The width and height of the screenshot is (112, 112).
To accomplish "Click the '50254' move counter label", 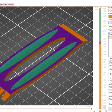I will click(88, 106).
